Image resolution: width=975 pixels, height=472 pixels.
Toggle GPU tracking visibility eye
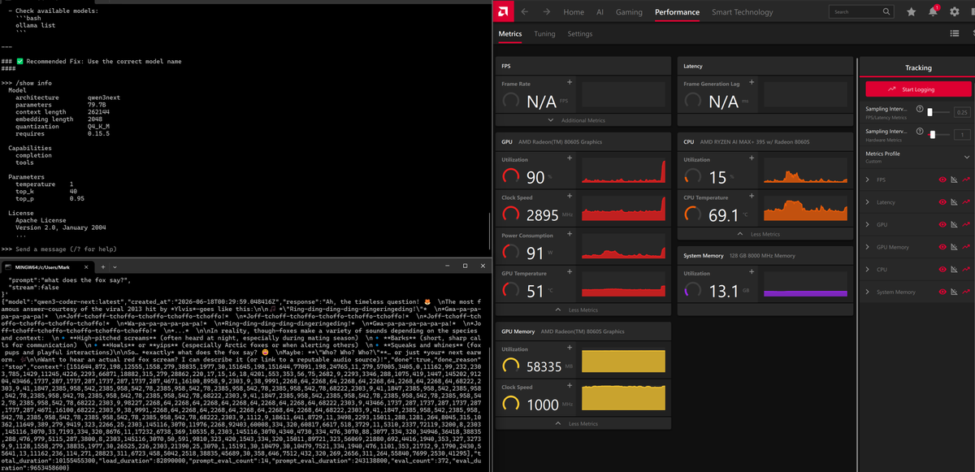coord(942,224)
